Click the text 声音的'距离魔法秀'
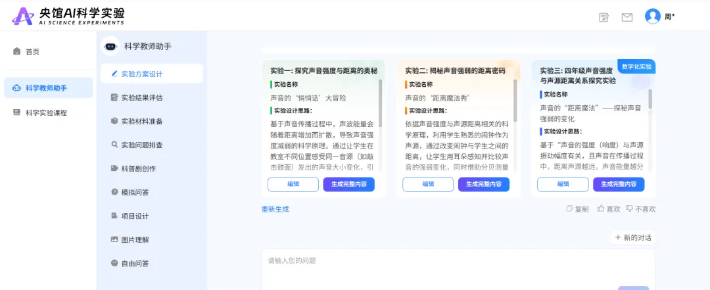This screenshot has width=710, height=290. pyautogui.click(x=437, y=98)
